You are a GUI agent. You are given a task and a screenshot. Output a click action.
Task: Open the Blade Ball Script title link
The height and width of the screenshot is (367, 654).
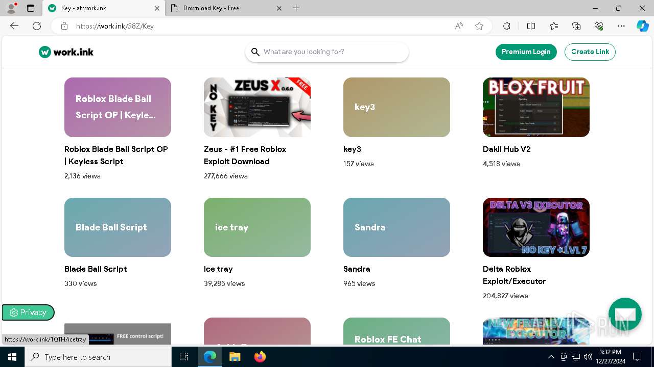click(x=96, y=269)
